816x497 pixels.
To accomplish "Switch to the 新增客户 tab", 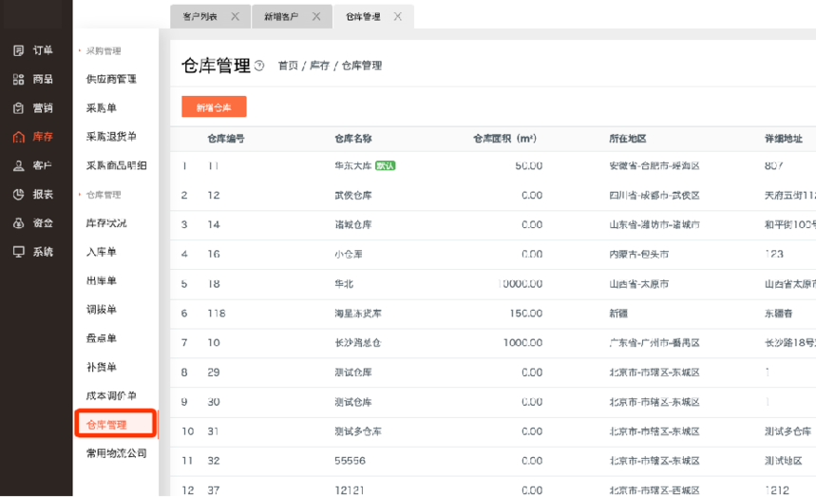I will (281, 17).
